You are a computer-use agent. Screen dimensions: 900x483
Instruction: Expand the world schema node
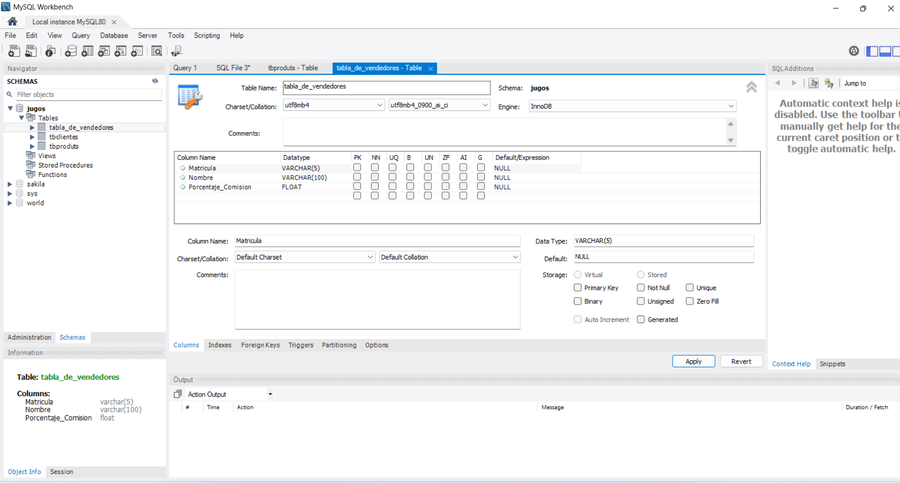[10, 203]
